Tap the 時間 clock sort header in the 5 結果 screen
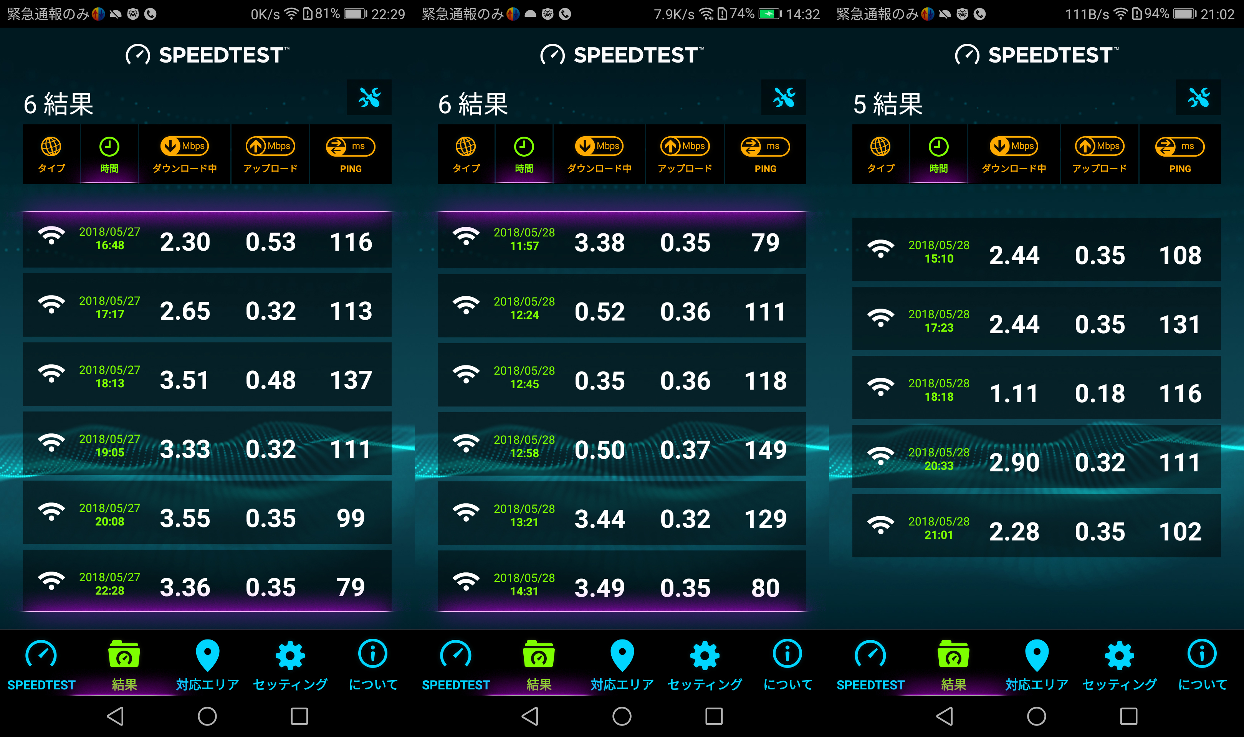Screen dimensions: 1244x737 pyautogui.click(x=938, y=154)
